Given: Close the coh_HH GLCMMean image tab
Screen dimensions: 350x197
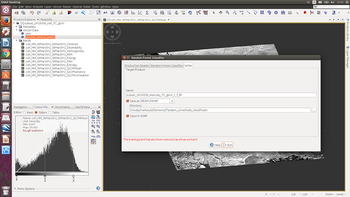Looking at the screenshot, I should pyautogui.click(x=168, y=20).
